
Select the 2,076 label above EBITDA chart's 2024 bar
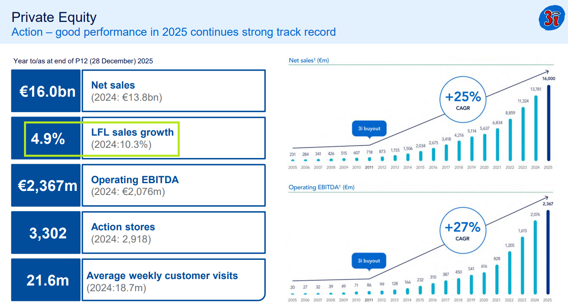click(536, 214)
